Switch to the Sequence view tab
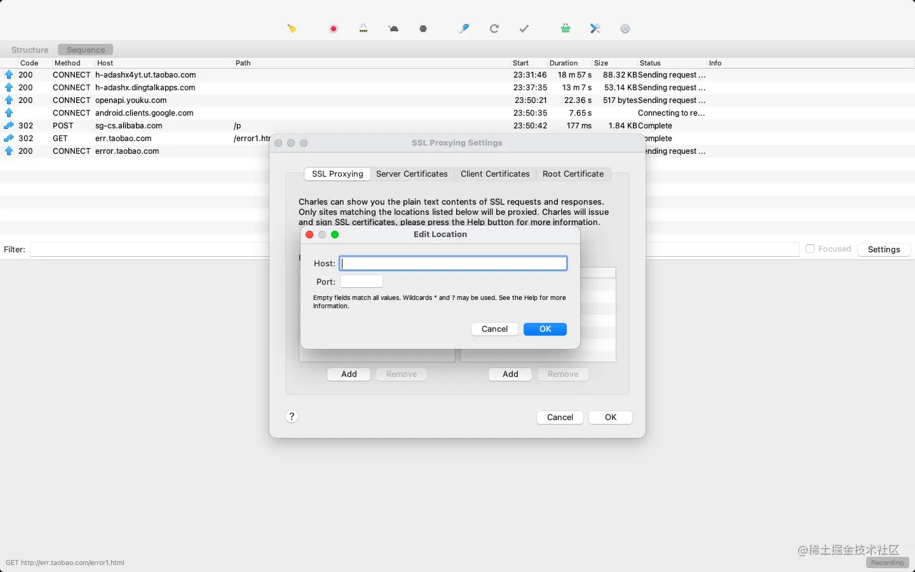915x572 pixels. pyautogui.click(x=86, y=50)
